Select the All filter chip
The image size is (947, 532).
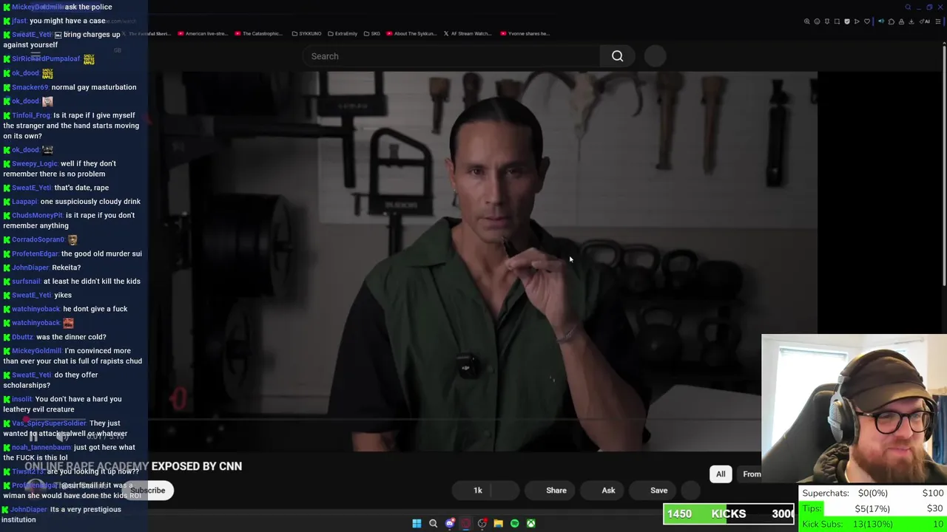tap(721, 474)
